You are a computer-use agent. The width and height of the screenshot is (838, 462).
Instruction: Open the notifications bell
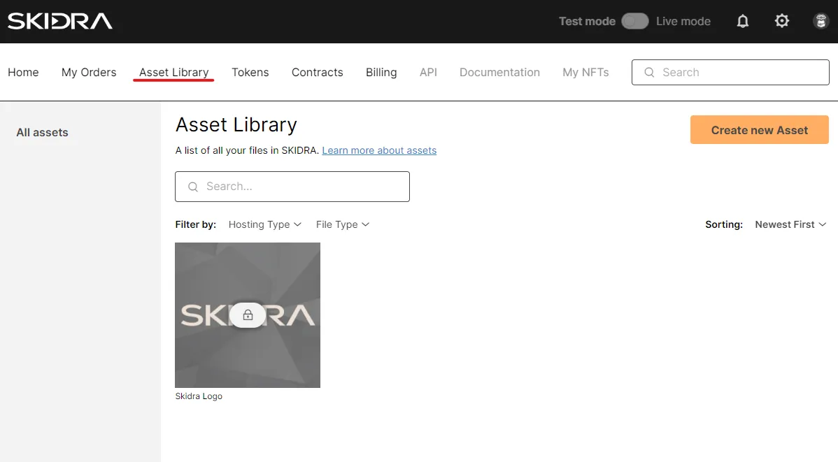pos(742,21)
